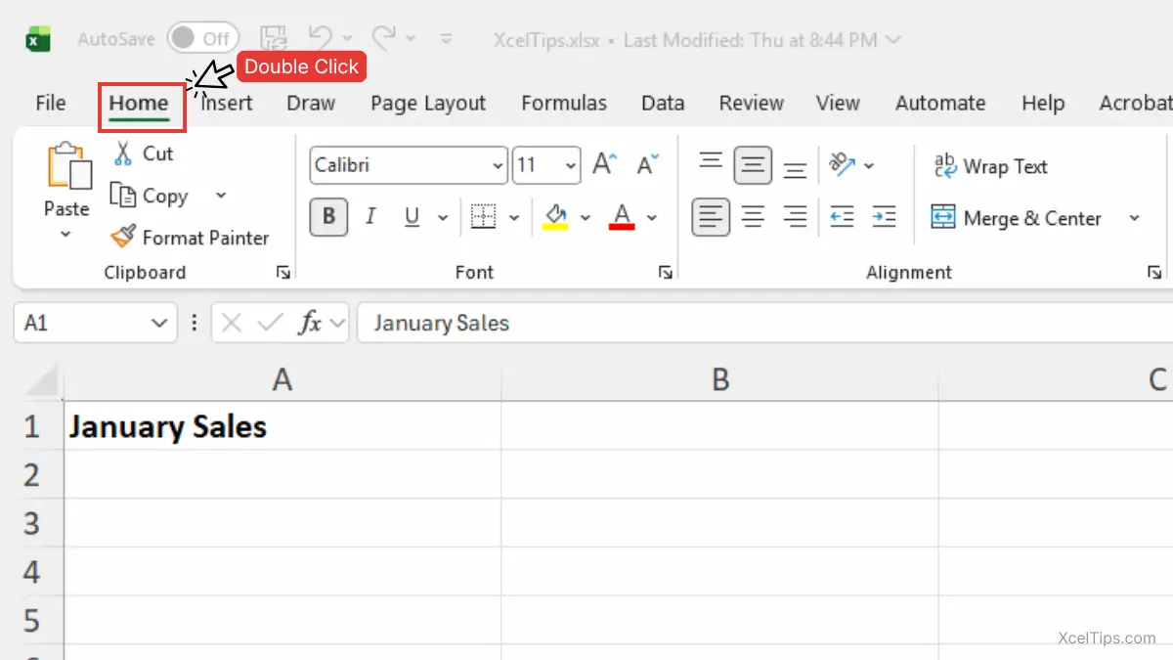Toggle bold formatting off
Viewport: 1173px width, 660px height.
328,217
